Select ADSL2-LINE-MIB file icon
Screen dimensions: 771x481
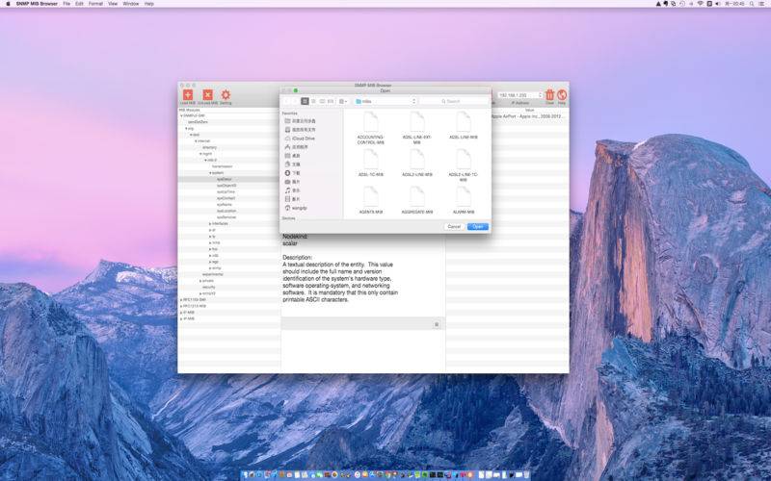click(x=417, y=160)
